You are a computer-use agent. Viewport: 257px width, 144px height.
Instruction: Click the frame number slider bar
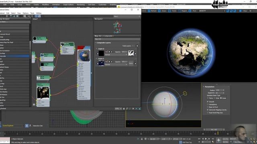click(214, 130)
